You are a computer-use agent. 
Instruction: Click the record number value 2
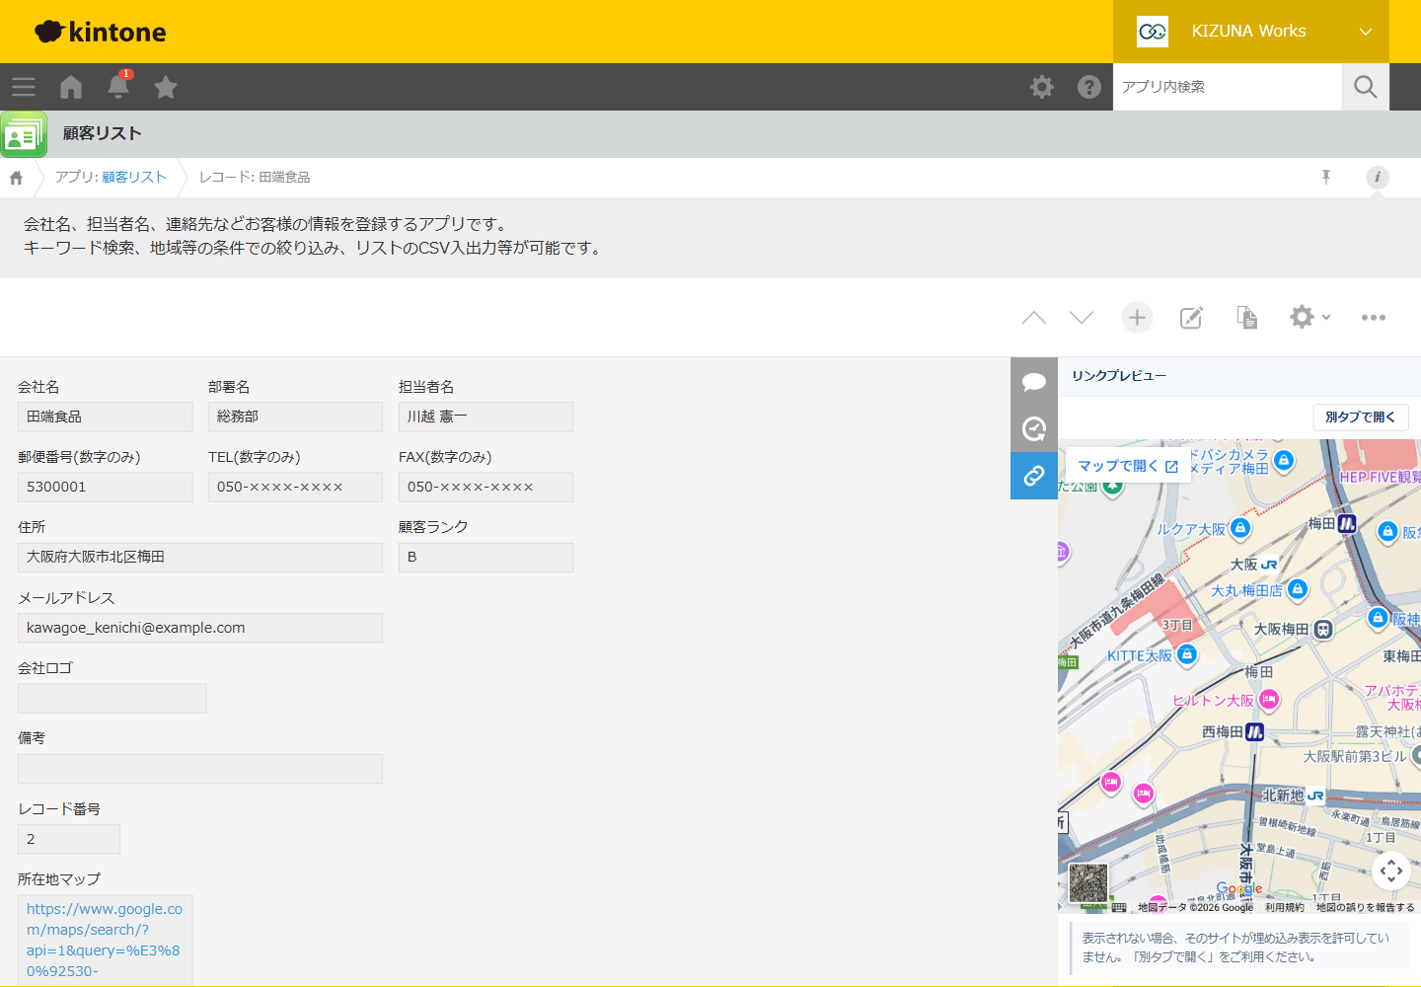tap(69, 839)
